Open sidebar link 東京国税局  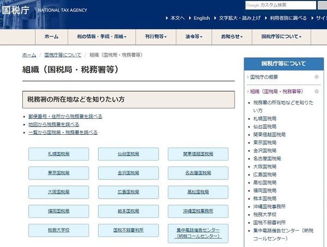265,143
